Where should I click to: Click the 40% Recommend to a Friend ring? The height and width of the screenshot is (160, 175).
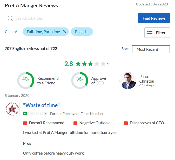pos(26,81)
